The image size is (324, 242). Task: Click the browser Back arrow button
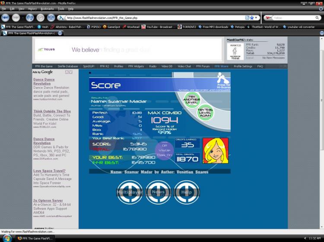(x=5, y=18)
